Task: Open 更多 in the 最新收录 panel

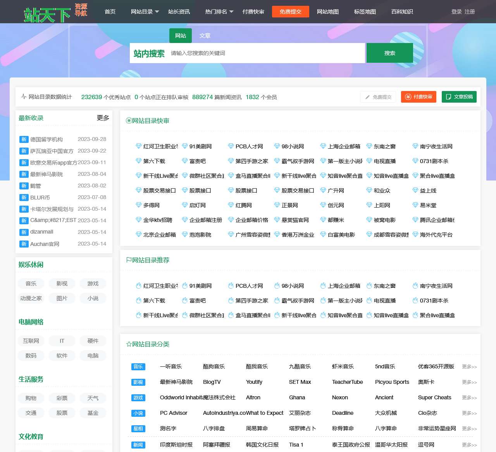Action: (103, 118)
